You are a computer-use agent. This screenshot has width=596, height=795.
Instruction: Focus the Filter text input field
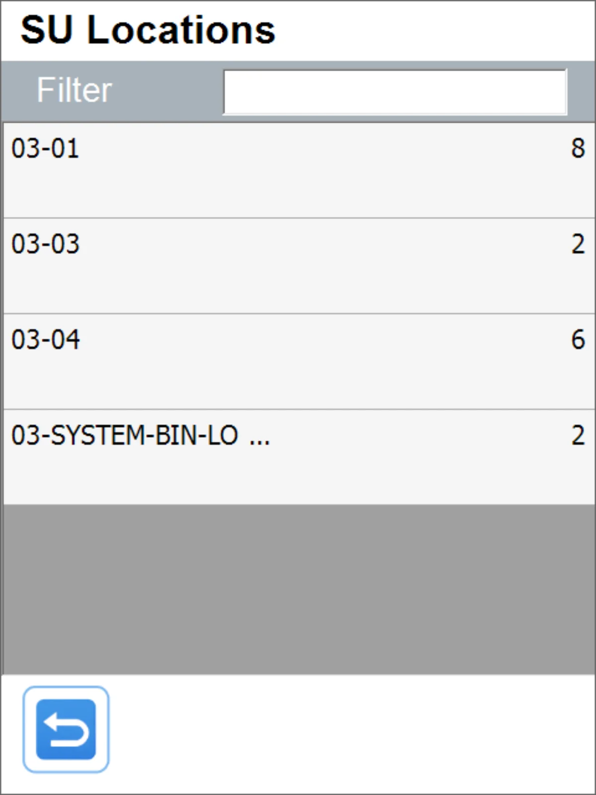[395, 92]
